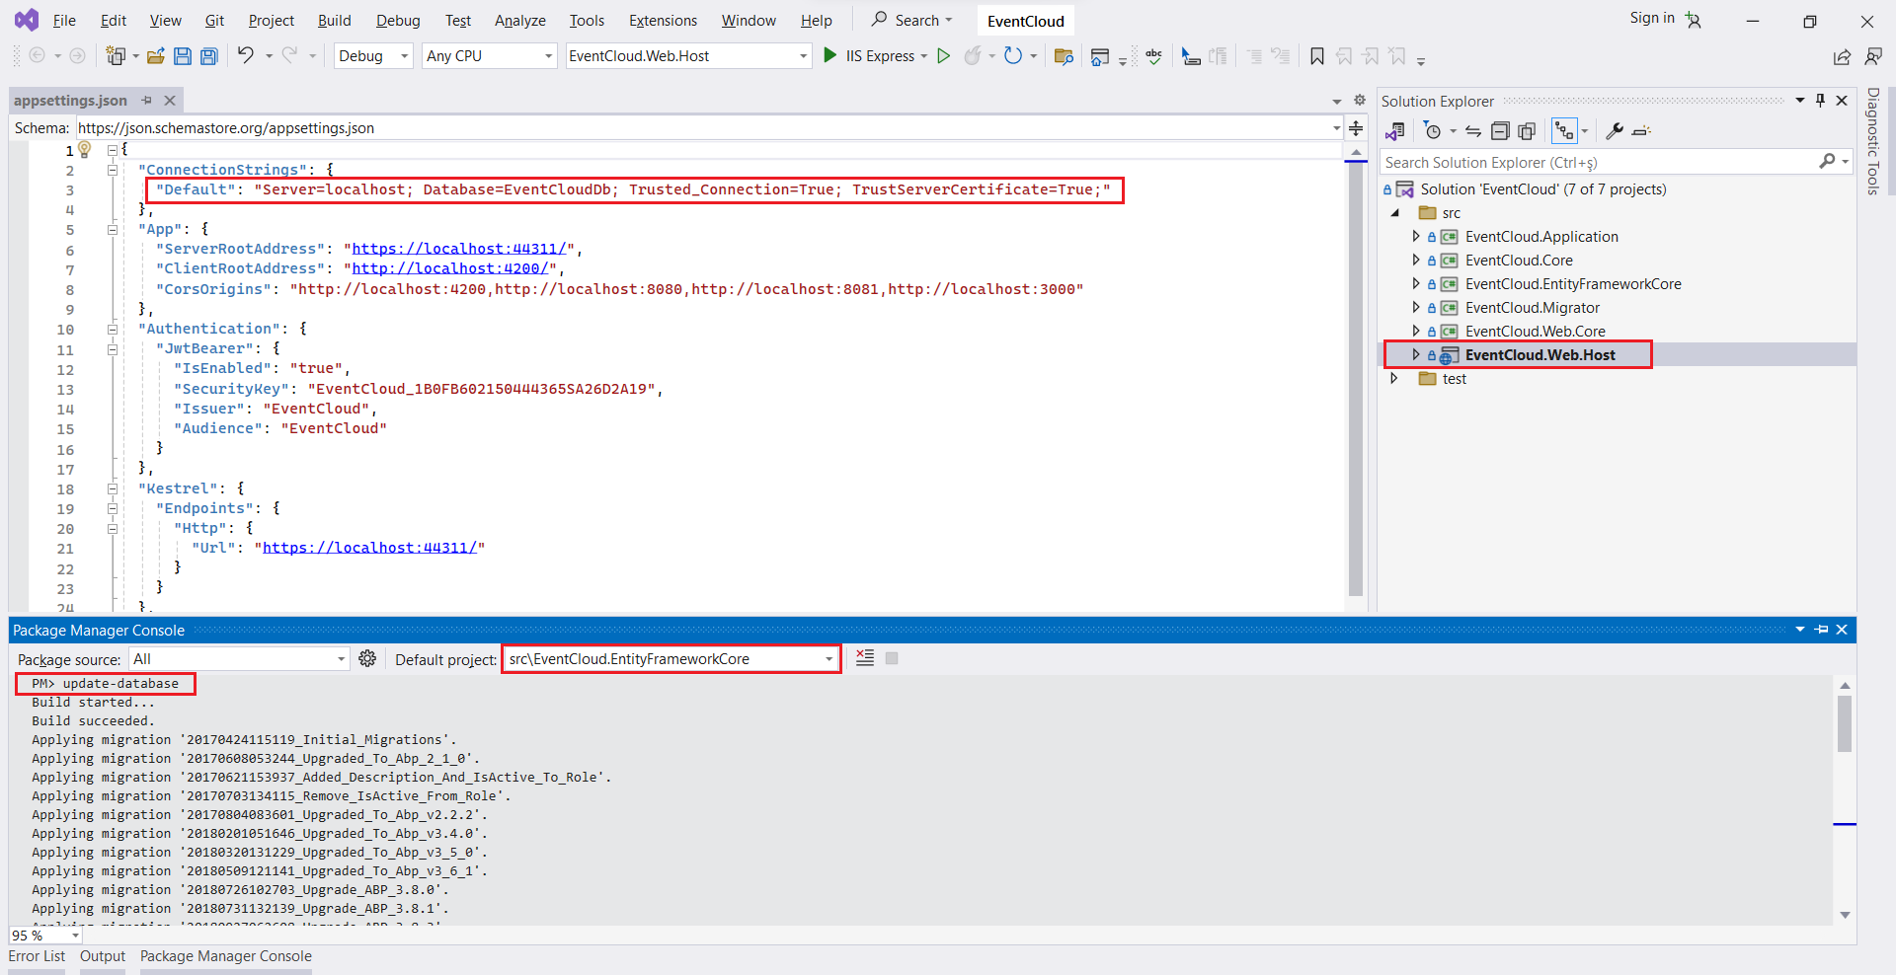Viewport: 1896px width, 975px height.
Task: Click the Restart circular arrow icon
Action: point(1013,55)
